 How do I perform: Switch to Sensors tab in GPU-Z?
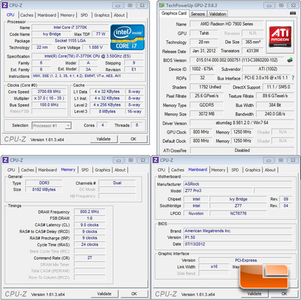(x=198, y=14)
